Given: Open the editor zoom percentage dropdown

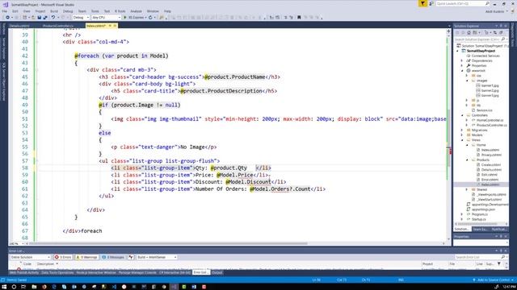Looking at the screenshot, I should click(x=16, y=243).
